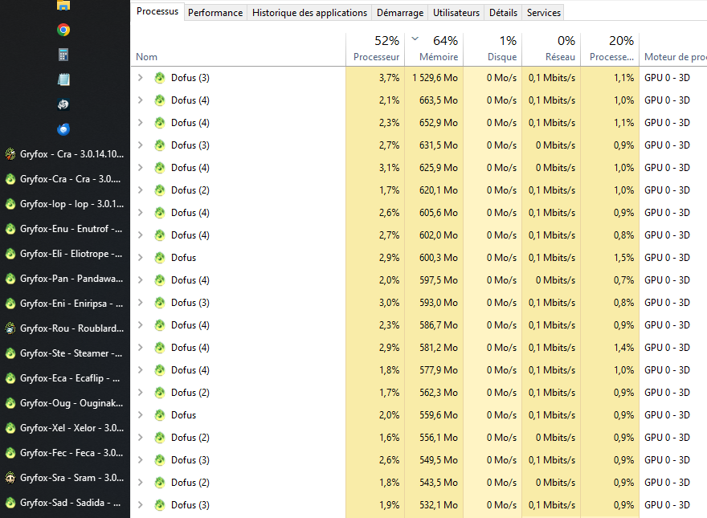Image resolution: width=707 pixels, height=518 pixels.
Task: Open the Notepad icon in the taskbar
Action: point(63,80)
